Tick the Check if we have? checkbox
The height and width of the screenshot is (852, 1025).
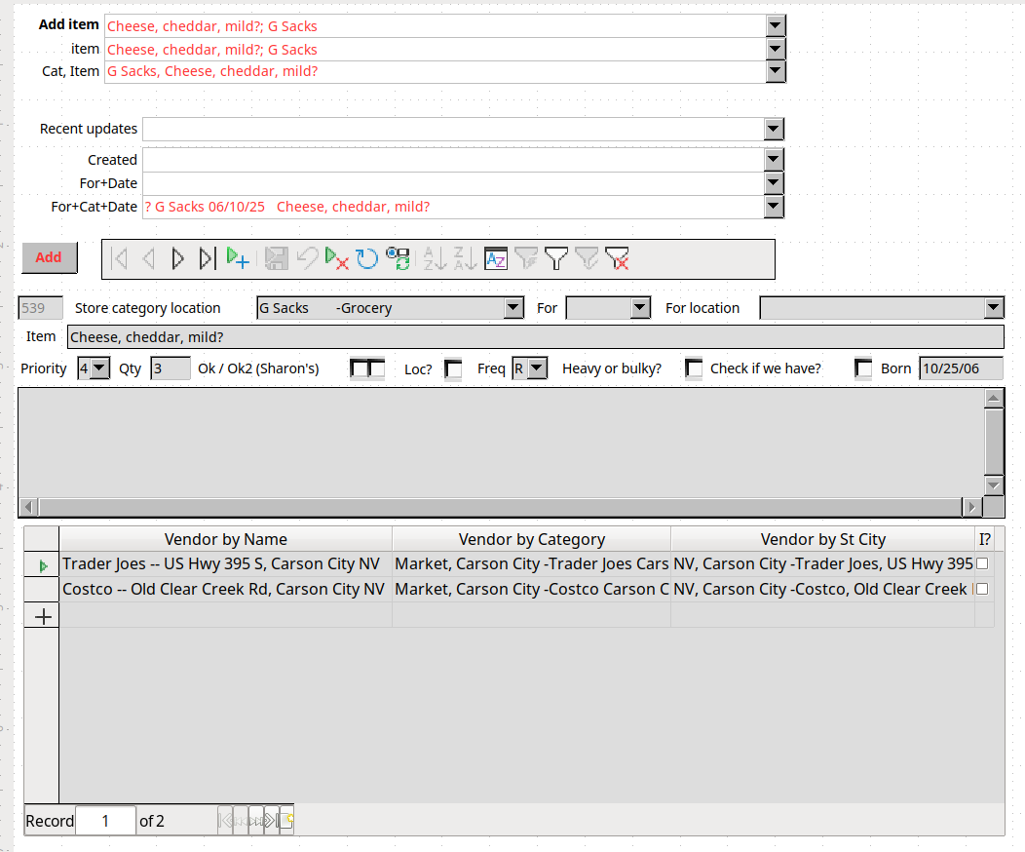(863, 368)
